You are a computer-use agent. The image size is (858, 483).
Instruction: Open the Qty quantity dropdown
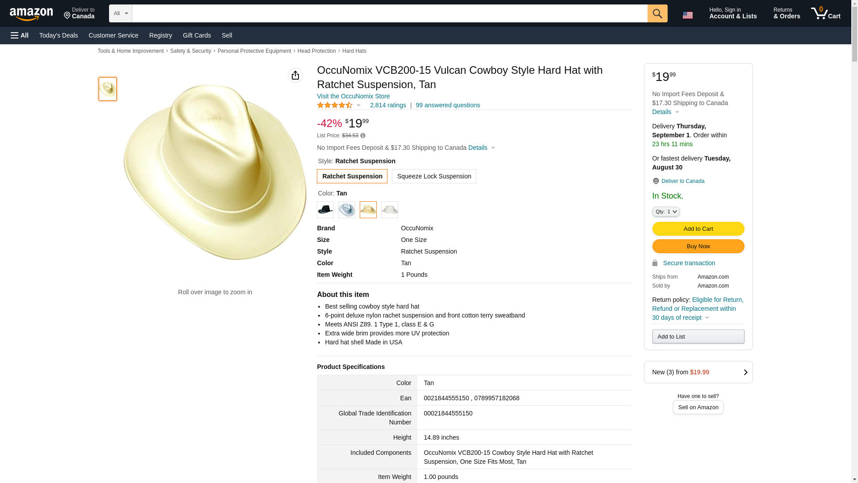coord(666,212)
